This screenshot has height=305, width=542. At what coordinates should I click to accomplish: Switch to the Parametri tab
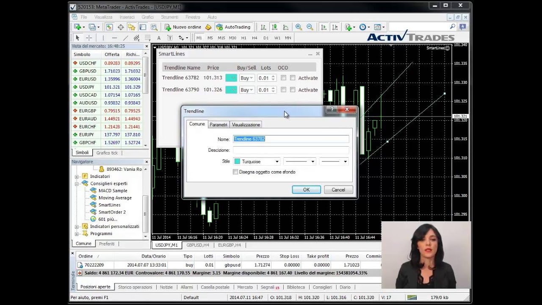218,125
